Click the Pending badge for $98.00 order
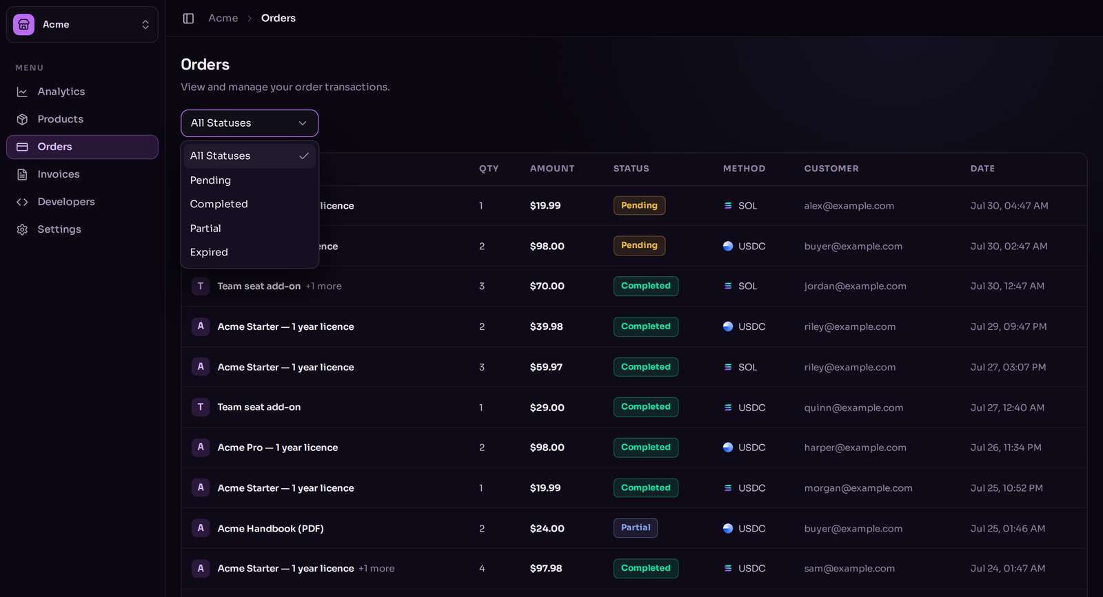Viewport: 1103px width, 597px height. pyautogui.click(x=639, y=245)
